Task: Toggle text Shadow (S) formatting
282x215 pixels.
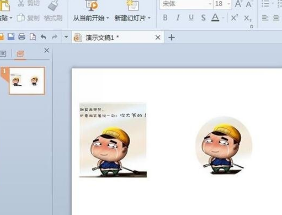Action: (204, 18)
